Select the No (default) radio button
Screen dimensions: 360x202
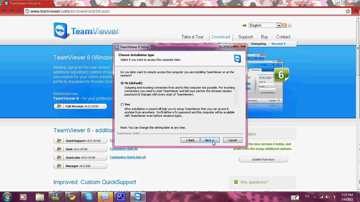click(x=122, y=83)
